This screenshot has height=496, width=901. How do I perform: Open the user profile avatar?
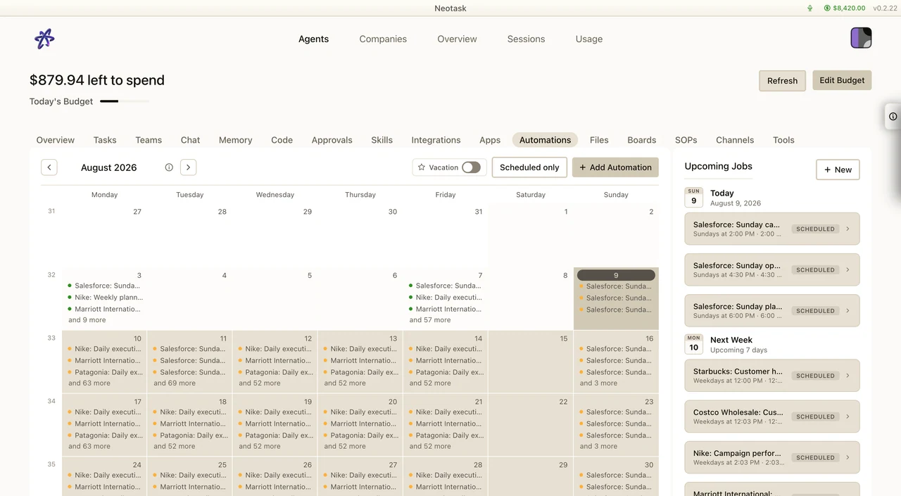pos(861,38)
